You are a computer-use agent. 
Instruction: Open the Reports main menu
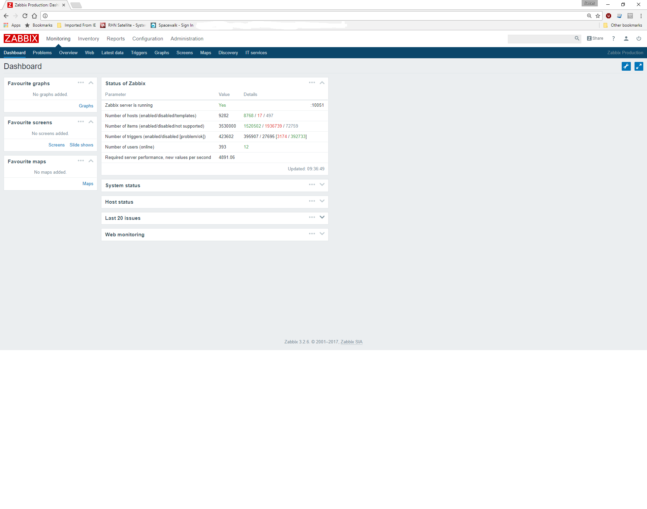tap(116, 39)
